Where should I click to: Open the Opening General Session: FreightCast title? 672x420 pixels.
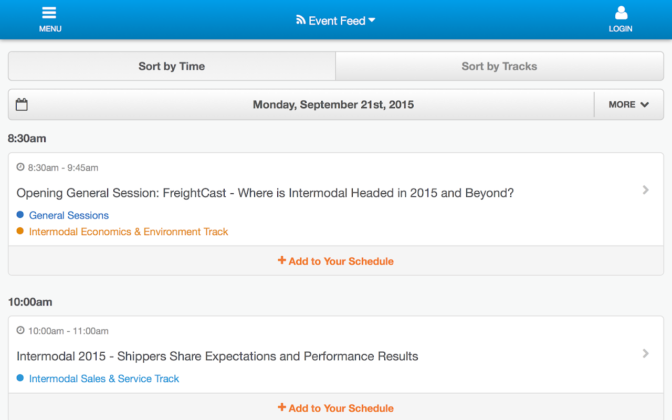(265, 193)
